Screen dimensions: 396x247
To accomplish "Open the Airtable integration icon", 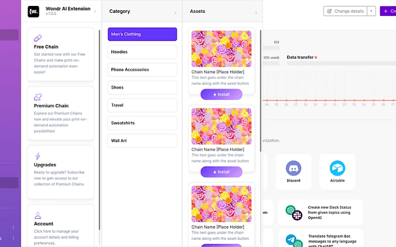I will point(338,168).
